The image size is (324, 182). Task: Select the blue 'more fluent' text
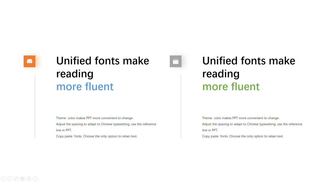(85, 87)
